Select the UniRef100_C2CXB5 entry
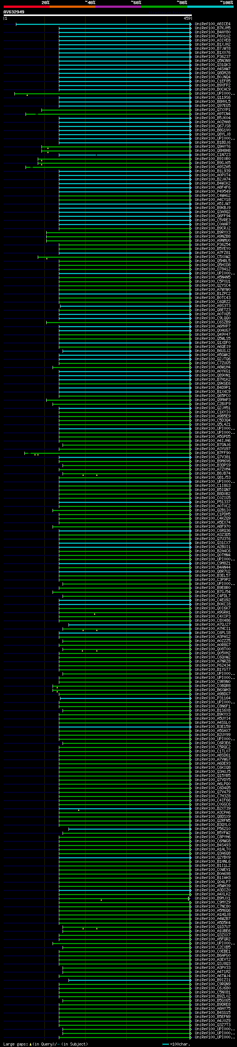This screenshot has width=237, height=1047. (x=213, y=947)
